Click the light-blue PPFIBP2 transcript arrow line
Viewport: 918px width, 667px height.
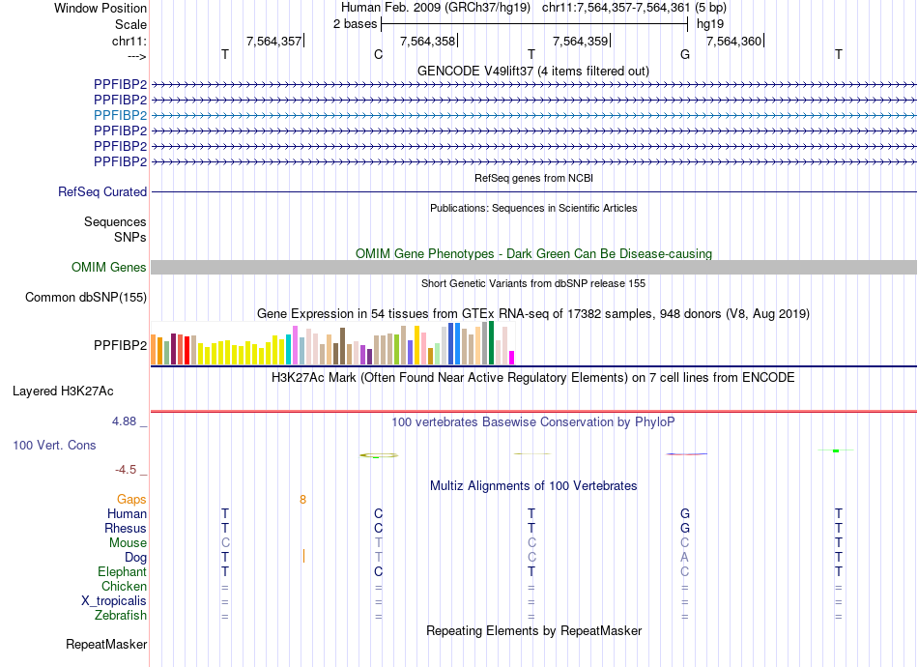point(533,115)
